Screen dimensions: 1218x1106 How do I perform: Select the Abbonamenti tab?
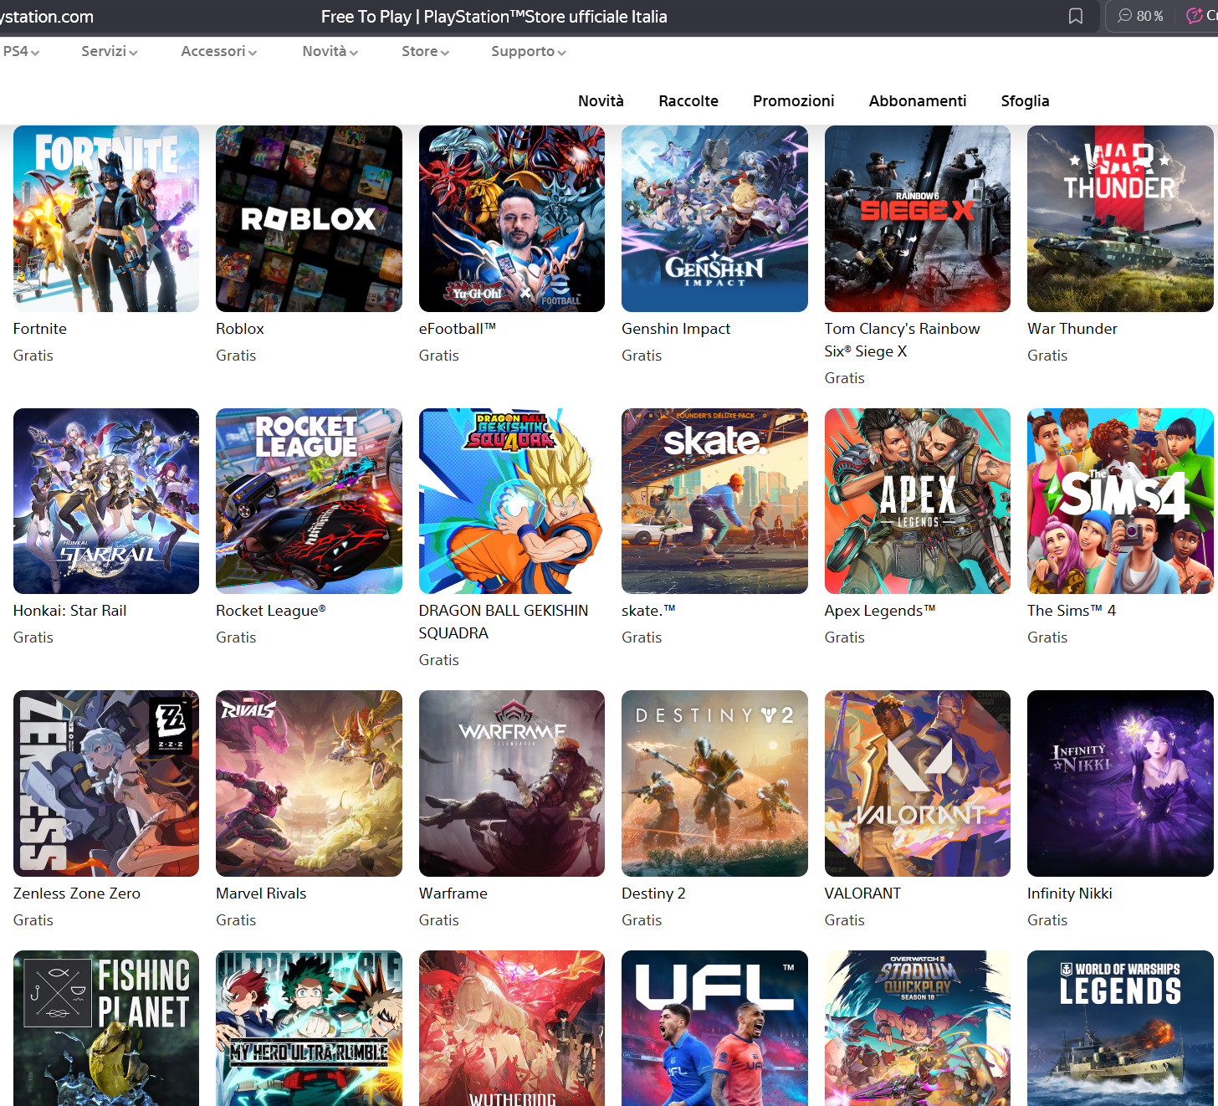[x=918, y=100]
